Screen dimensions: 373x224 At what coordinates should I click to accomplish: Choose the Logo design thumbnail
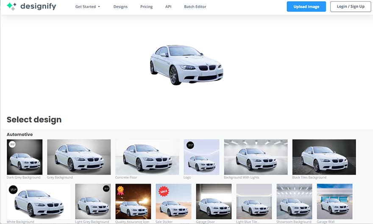pos(201,157)
